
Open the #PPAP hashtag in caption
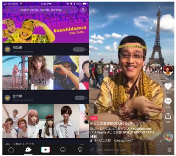click(147, 132)
